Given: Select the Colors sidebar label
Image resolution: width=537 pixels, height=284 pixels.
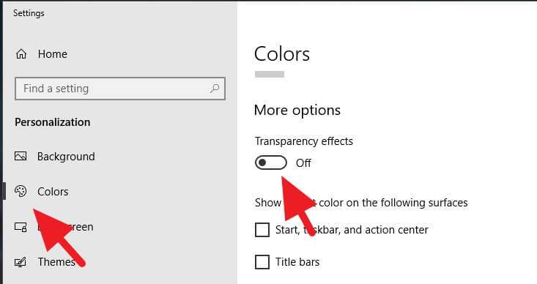Looking at the screenshot, I should coord(53,192).
